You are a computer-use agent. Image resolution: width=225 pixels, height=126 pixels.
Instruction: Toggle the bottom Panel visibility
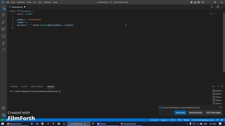click(195, 2)
